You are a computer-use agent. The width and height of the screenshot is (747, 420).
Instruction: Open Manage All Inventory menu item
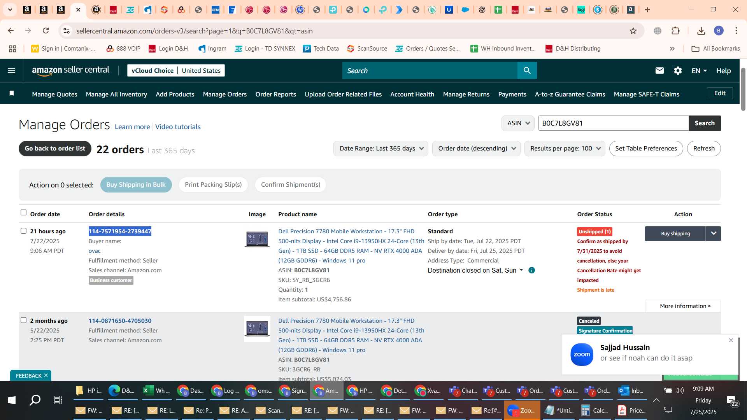(x=116, y=94)
